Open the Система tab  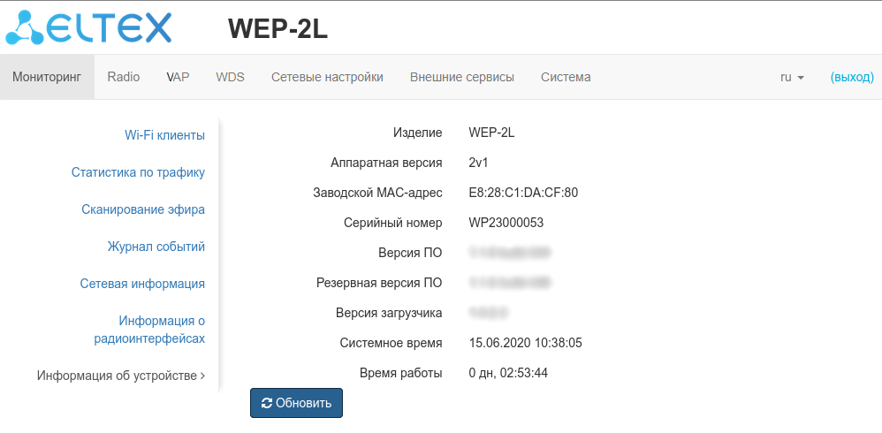566,77
